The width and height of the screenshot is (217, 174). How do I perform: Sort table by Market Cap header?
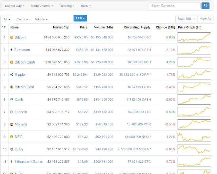tap(61, 27)
